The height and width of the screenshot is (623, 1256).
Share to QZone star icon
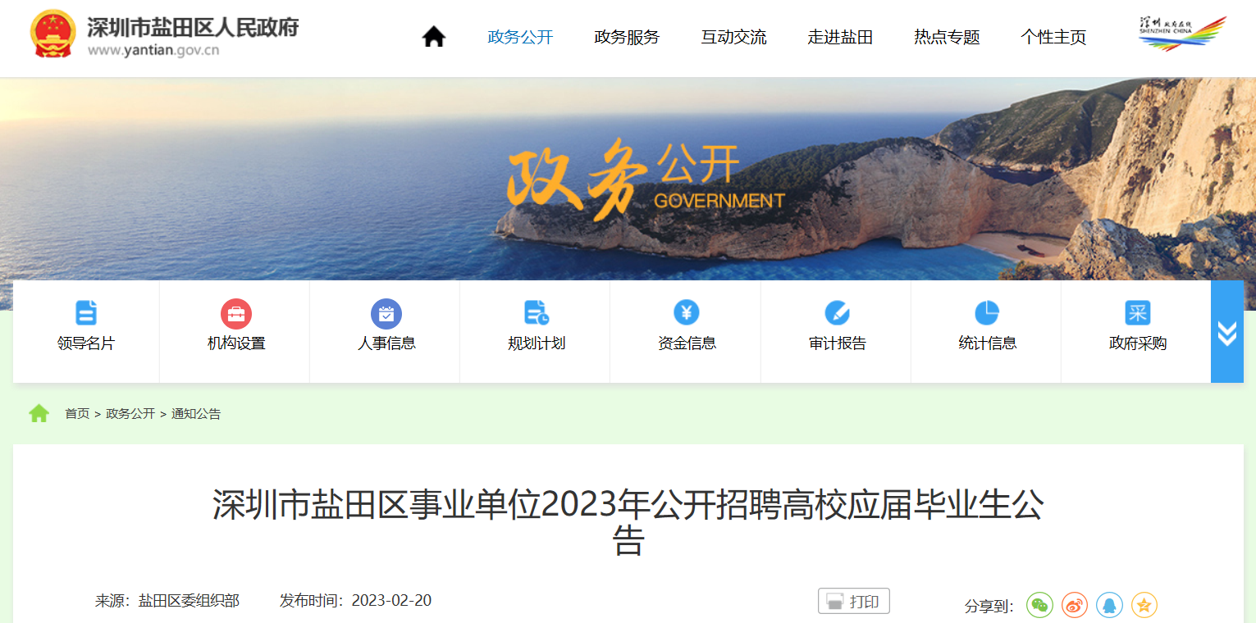click(x=1144, y=605)
